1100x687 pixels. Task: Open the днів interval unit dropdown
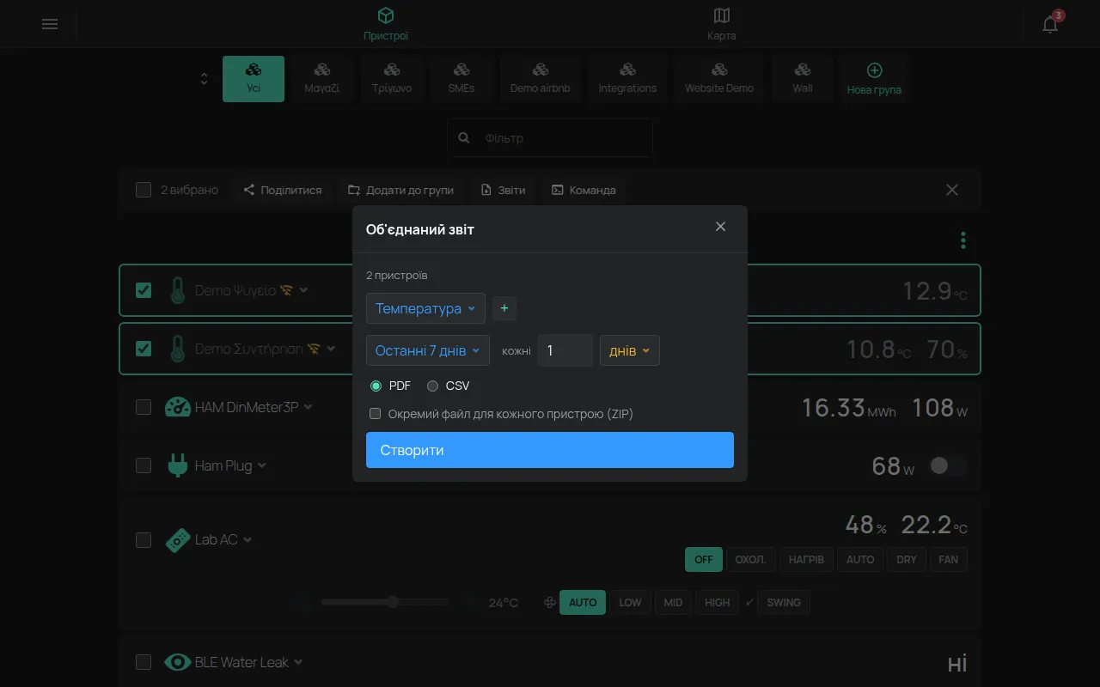pos(630,350)
